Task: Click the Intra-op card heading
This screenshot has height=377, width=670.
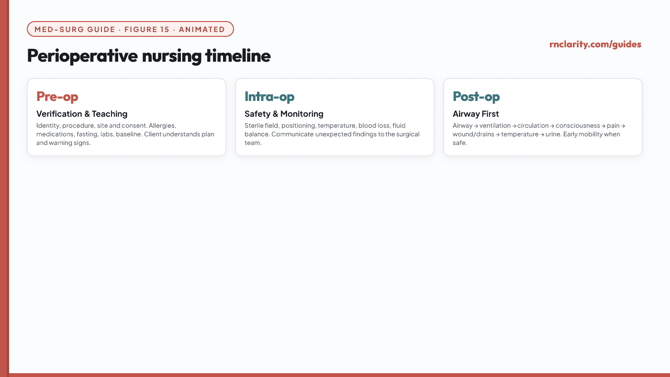Action: [x=269, y=97]
